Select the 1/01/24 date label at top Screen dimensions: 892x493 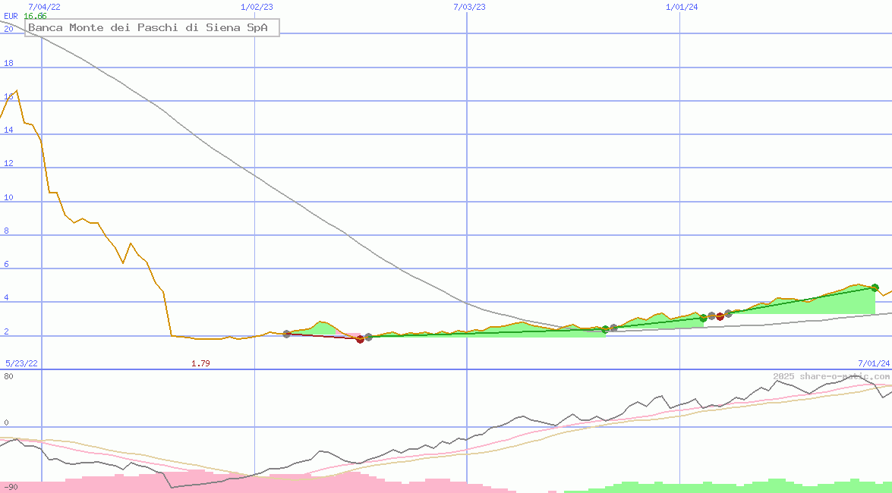pyautogui.click(x=682, y=7)
